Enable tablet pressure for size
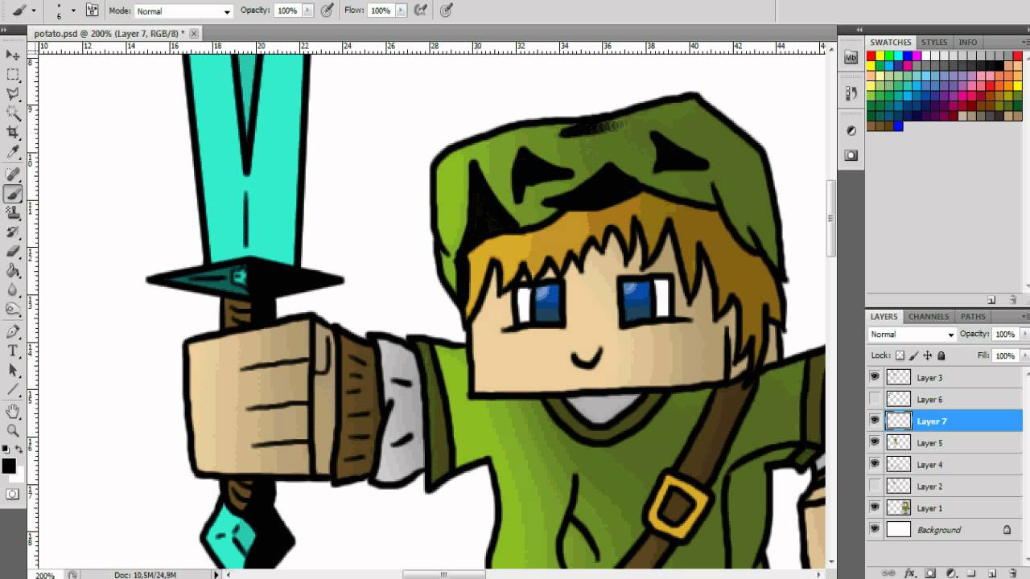The height and width of the screenshot is (579, 1030). tap(446, 10)
